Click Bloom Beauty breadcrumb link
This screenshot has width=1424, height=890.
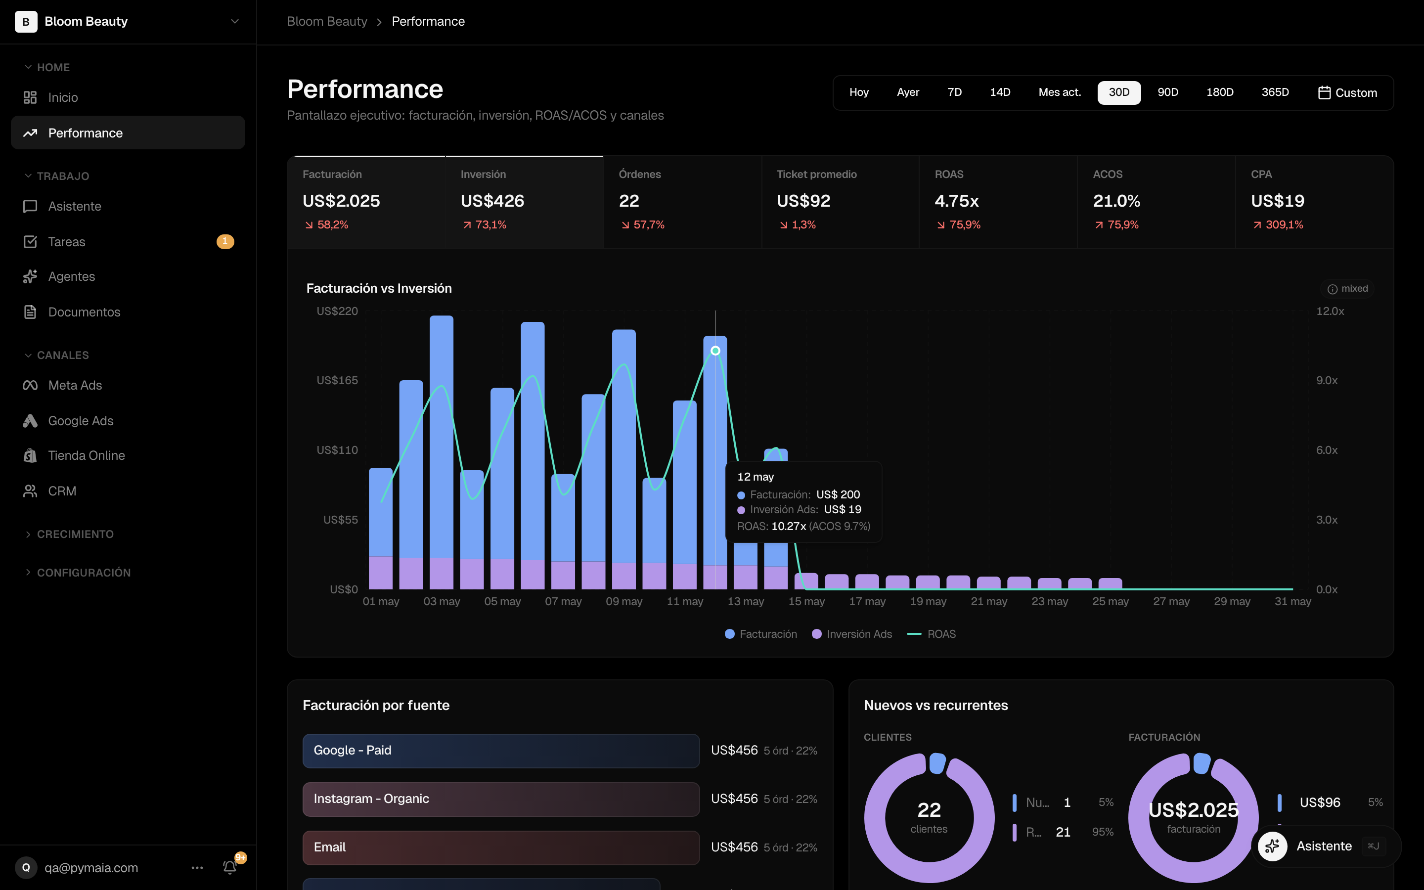click(x=327, y=22)
